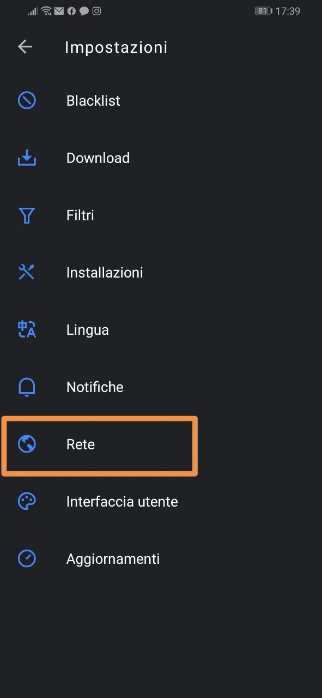
Task: Click the Download arrow icon
Action: click(26, 158)
